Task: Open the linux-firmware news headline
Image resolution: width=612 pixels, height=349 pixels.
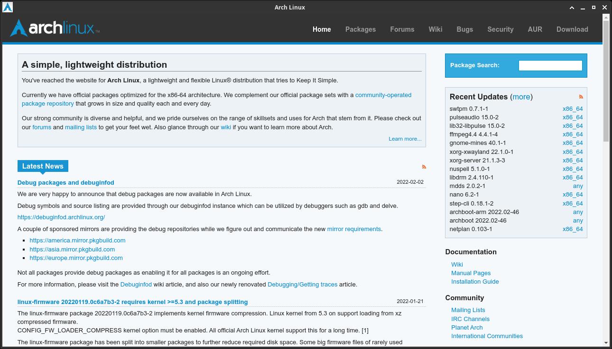Action: pyautogui.click(x=133, y=302)
